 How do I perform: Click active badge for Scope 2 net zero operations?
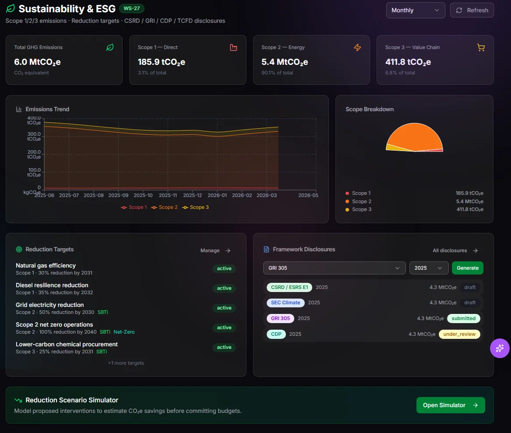224,328
